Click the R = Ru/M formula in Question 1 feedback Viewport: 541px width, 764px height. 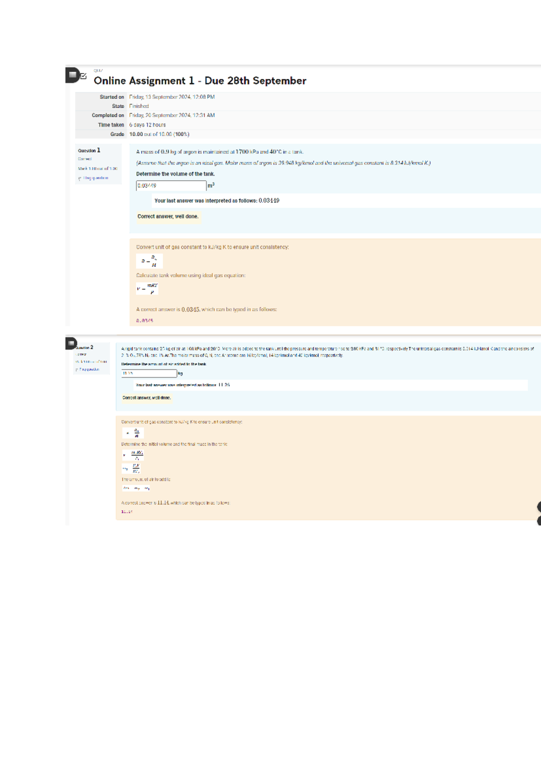pyautogui.click(x=149, y=261)
